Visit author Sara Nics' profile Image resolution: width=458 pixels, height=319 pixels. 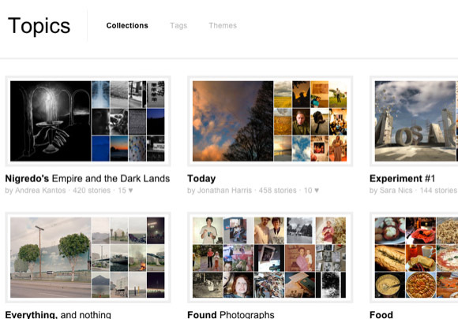(396, 191)
